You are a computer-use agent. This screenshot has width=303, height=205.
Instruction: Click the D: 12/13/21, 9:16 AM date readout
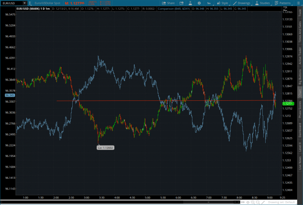(65, 9)
